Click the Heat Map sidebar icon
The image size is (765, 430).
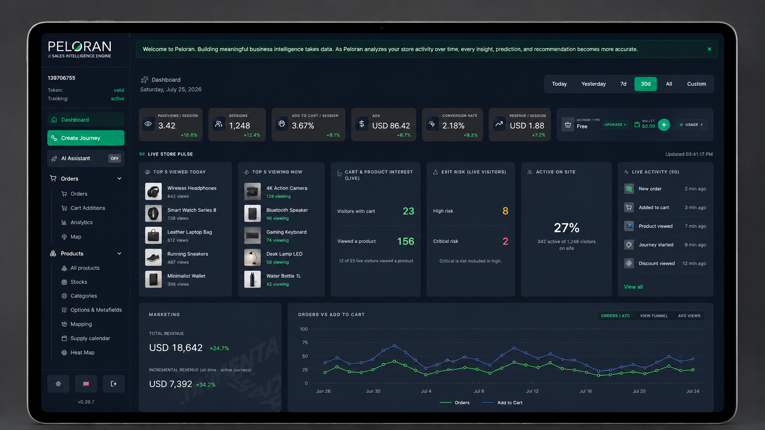click(x=64, y=353)
